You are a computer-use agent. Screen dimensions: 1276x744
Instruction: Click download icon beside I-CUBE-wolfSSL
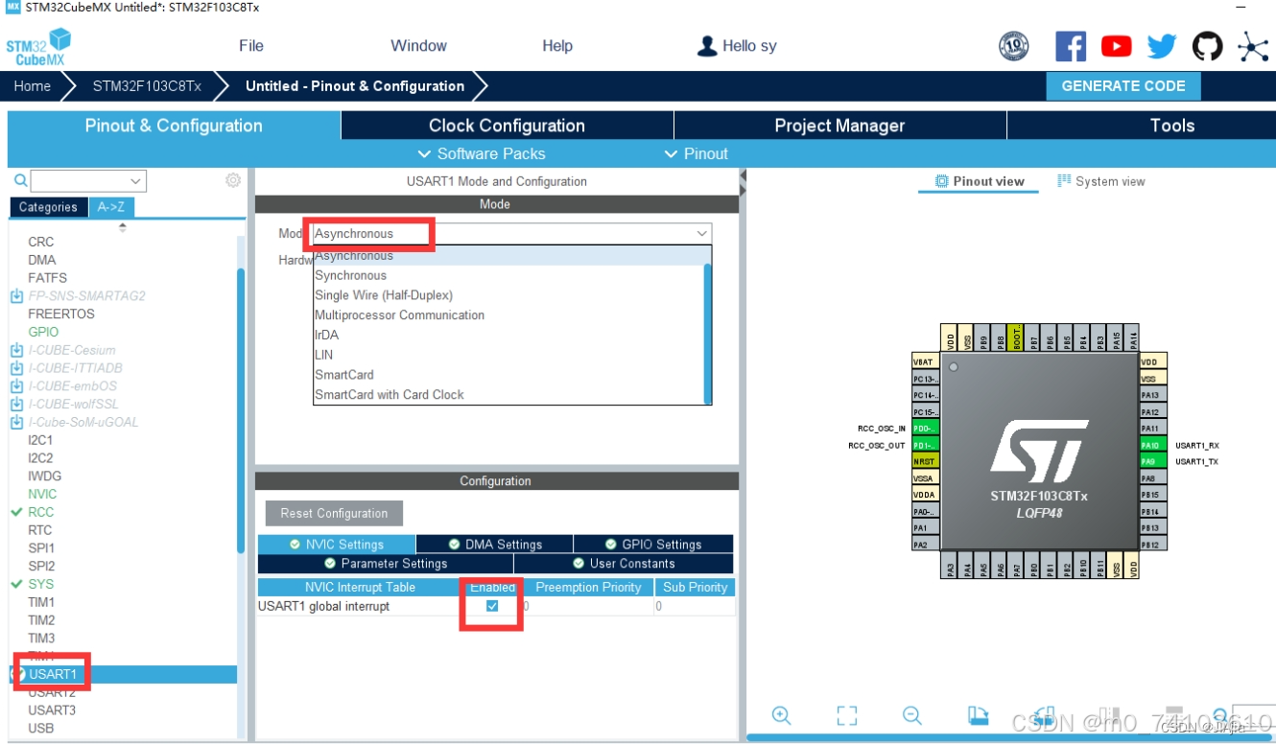click(16, 404)
